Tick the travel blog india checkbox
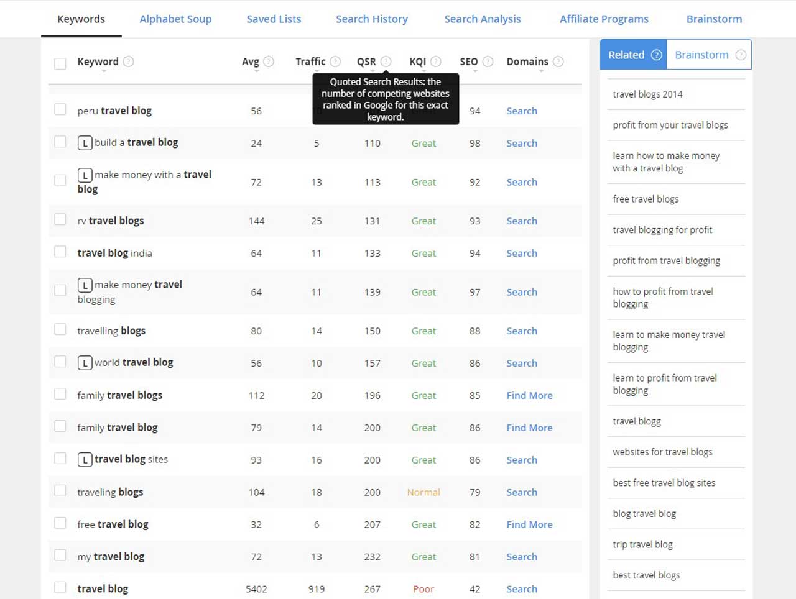Screen dimensions: 796x599 [x=60, y=252]
